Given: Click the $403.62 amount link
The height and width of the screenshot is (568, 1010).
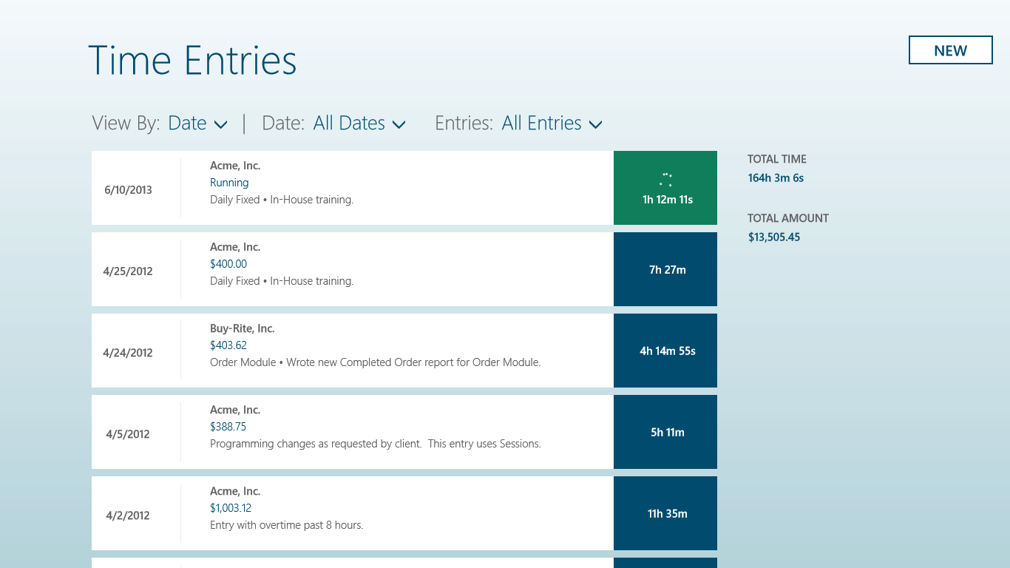Looking at the screenshot, I should pyautogui.click(x=228, y=345).
